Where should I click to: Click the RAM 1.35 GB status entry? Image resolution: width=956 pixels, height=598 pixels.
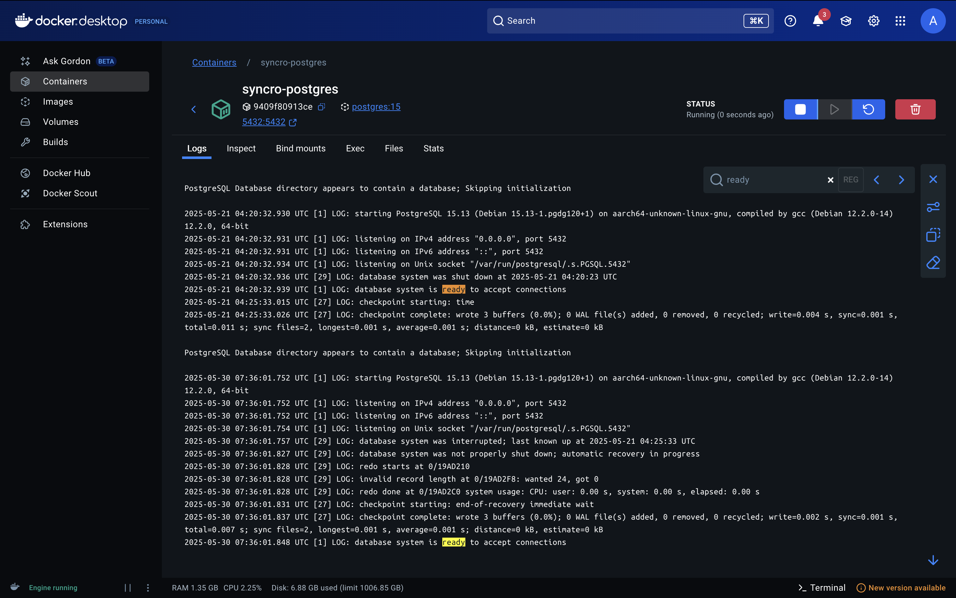coord(195,588)
